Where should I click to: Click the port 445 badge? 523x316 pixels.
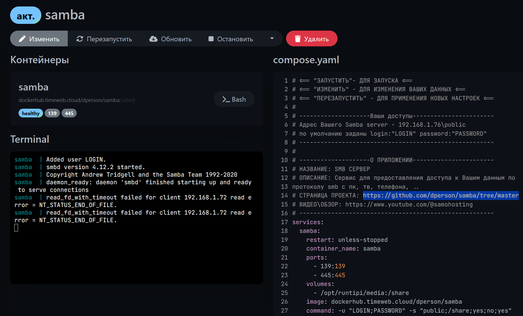click(69, 113)
